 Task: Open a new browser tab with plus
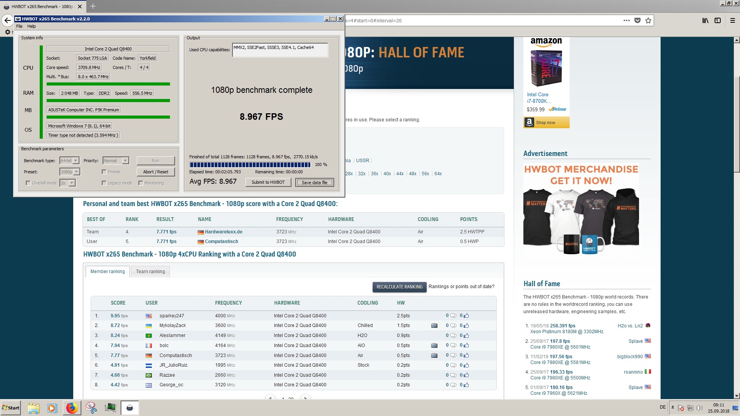[93, 6]
